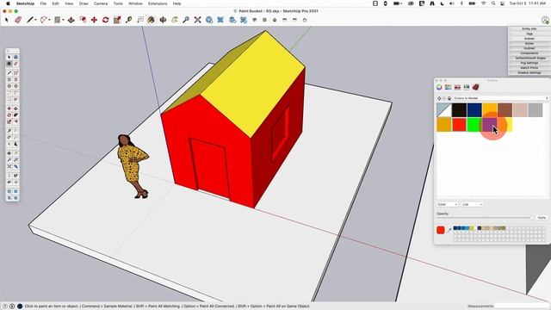Open the shape tool dropdown arrow

pyautogui.click(x=63, y=20)
